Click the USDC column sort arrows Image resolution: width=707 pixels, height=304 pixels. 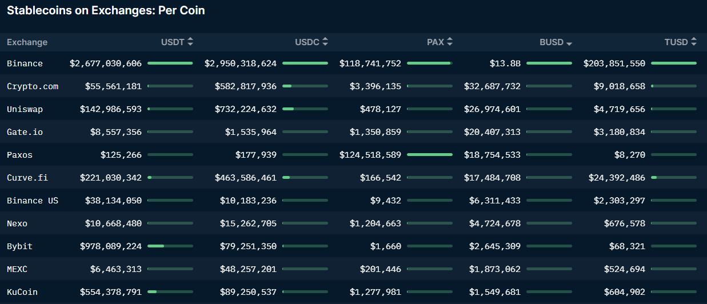(x=325, y=42)
